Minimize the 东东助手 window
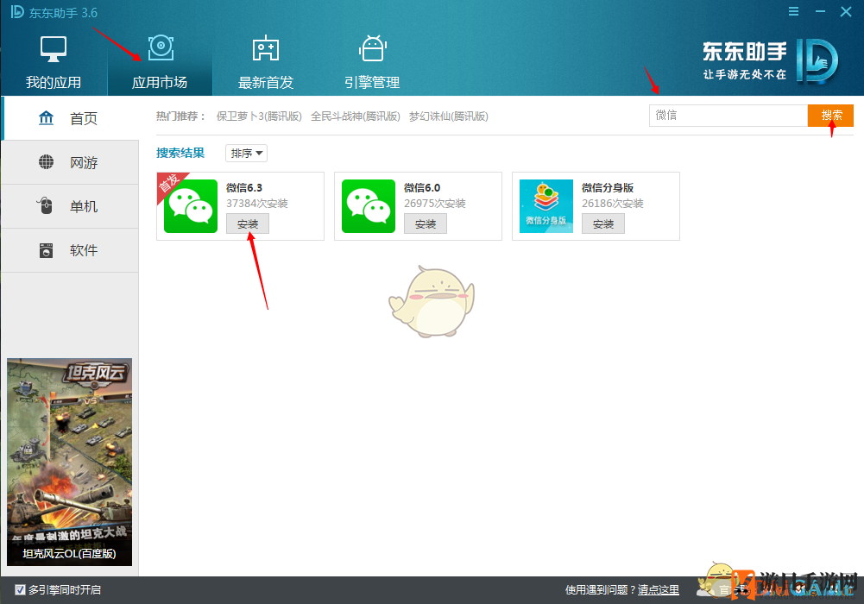The width and height of the screenshot is (864, 604). (820, 11)
